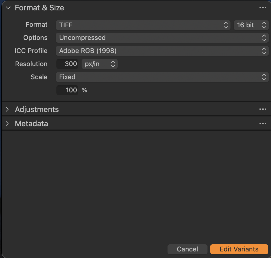Open ICC Profile dropdown showing Adobe RGB (1998)
This screenshot has width=271, height=258.
coord(162,51)
